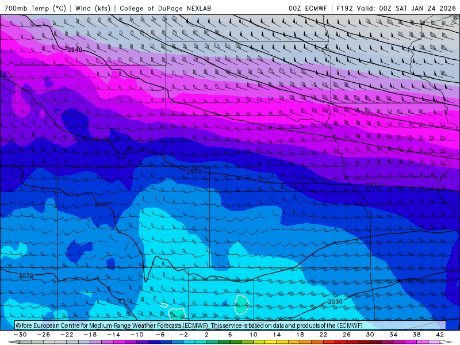Screen dimensions: 460x345
Task: Select the 3000 height contour label
Action: 102,204
